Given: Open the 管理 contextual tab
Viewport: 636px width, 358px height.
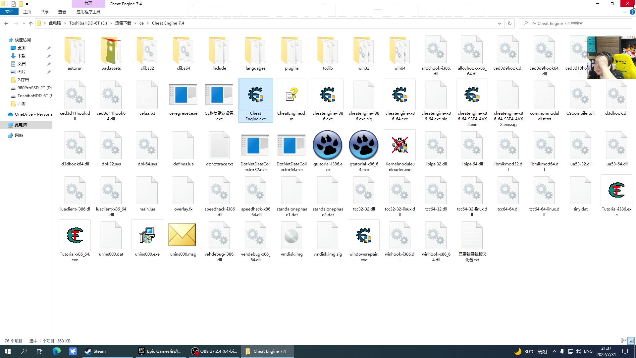Looking at the screenshot, I should click(x=88, y=3).
